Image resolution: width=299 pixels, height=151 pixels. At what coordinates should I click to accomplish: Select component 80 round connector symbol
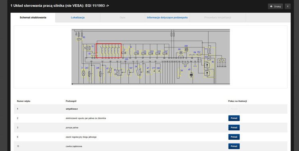(181, 53)
